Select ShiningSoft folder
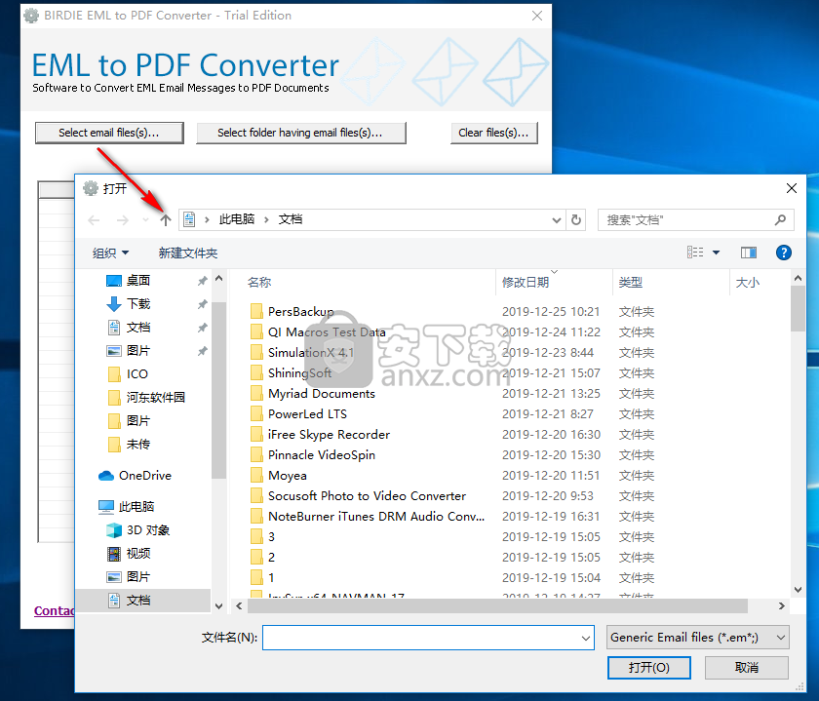This screenshot has height=701, width=819. point(300,373)
